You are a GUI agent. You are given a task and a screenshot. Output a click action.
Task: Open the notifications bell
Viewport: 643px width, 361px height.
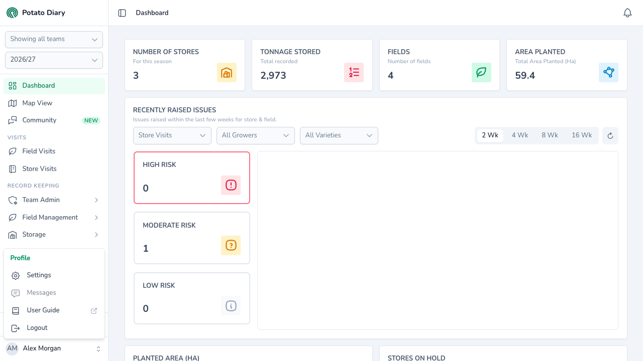point(627,13)
